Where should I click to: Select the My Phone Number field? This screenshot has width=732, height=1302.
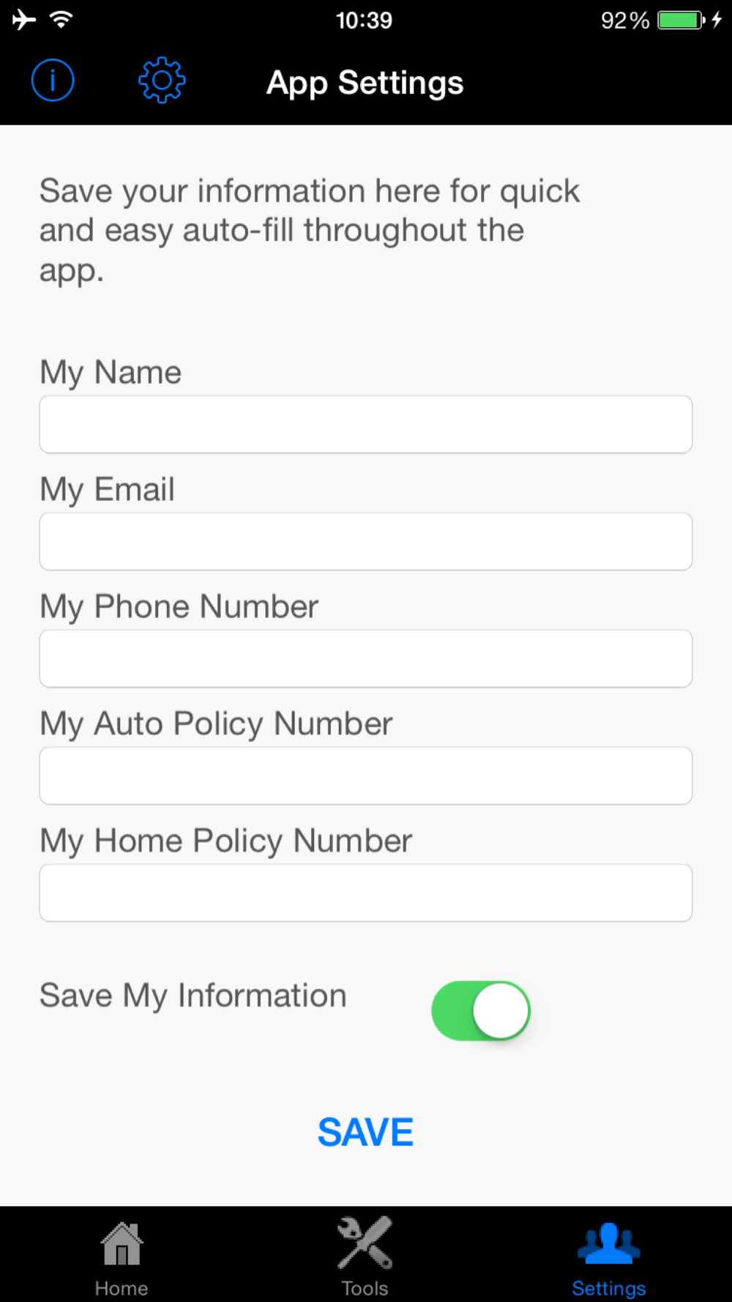366,659
